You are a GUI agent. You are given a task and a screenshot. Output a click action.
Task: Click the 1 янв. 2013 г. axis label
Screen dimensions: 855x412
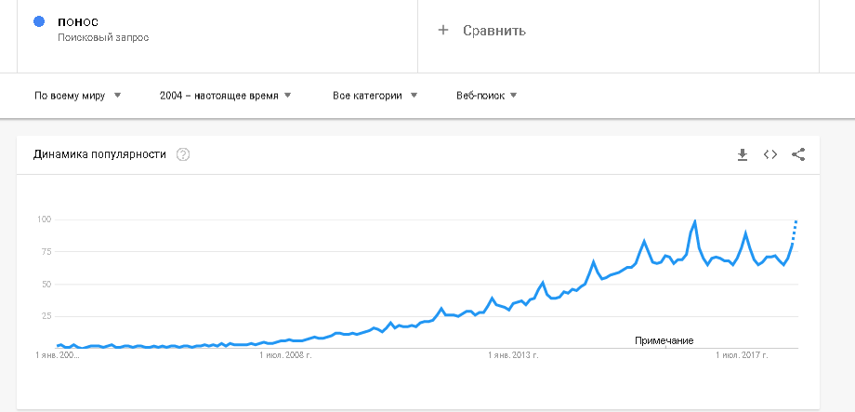pyautogui.click(x=513, y=355)
